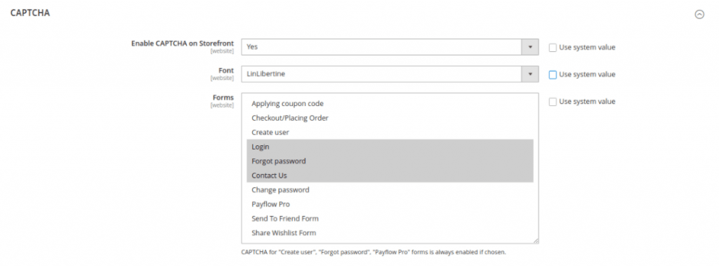Click the resize handle of the Forms list
Viewport: 719px width, 266px height.
point(536,241)
